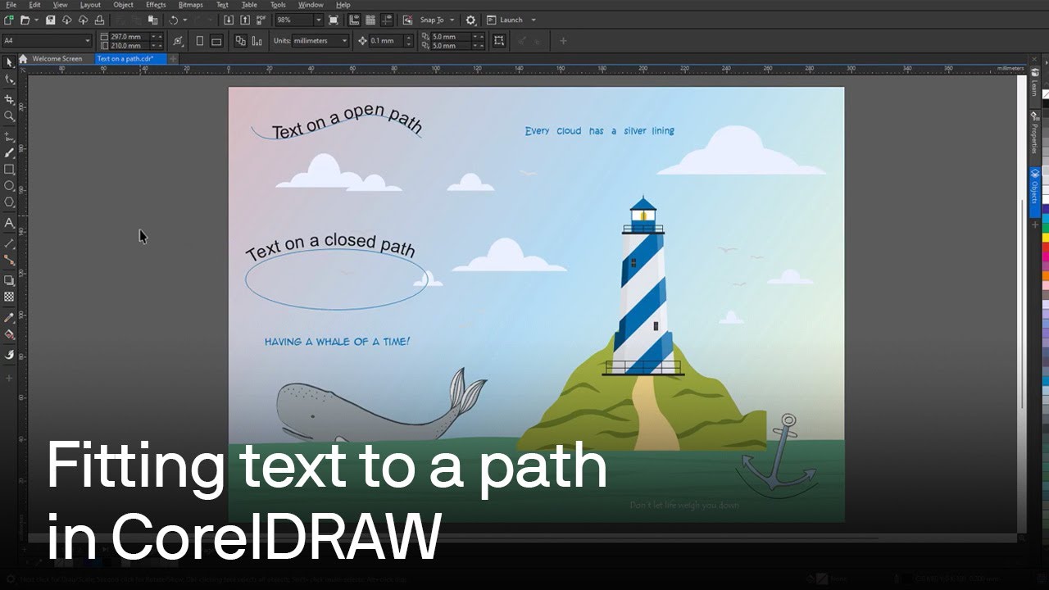The image size is (1049, 590).
Task: Set page to Landscape orientation
Action: click(216, 40)
